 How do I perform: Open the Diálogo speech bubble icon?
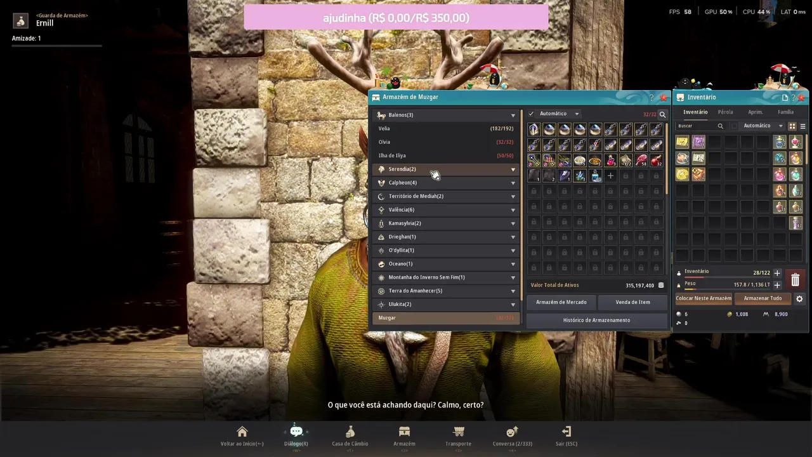[296, 432]
